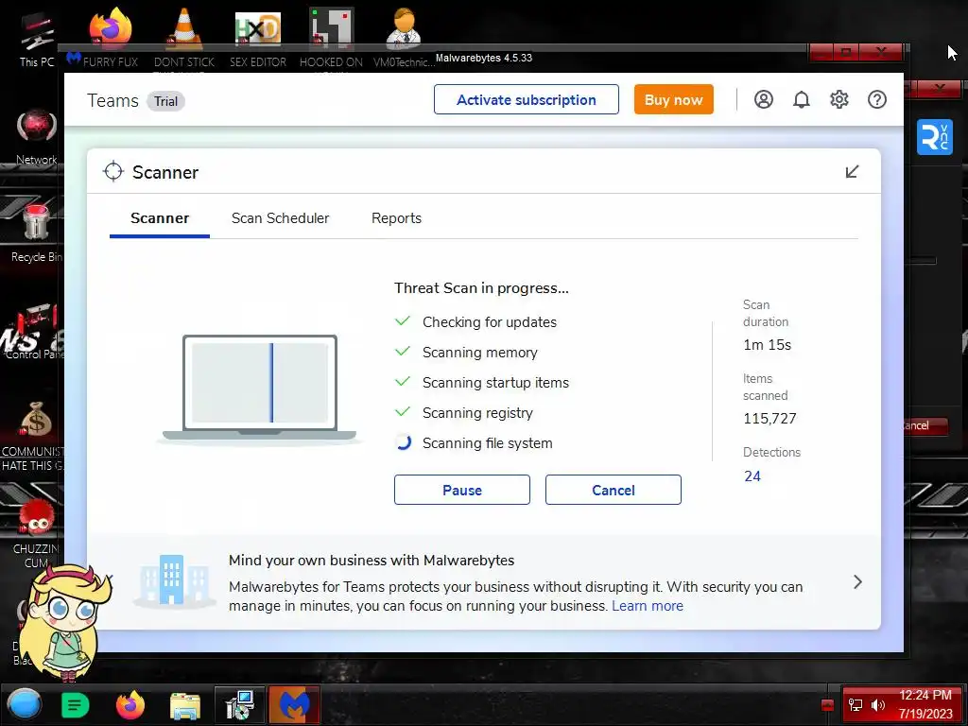Select Malwarebytes taskbar button

tap(295, 705)
